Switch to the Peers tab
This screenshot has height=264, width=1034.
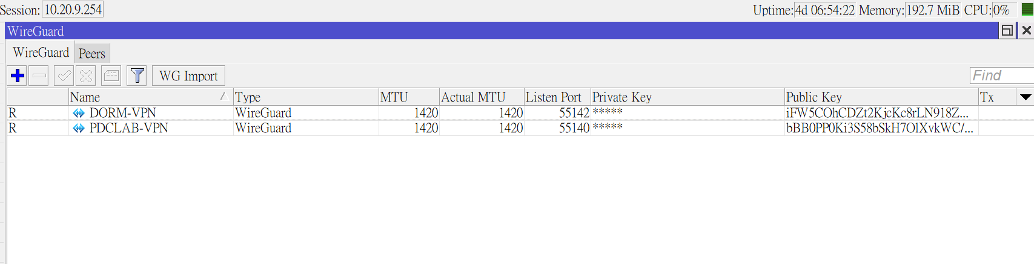[x=92, y=54]
